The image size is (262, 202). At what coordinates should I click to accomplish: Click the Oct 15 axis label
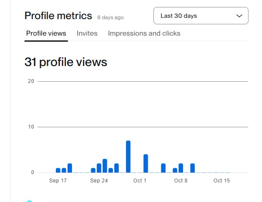click(x=221, y=181)
